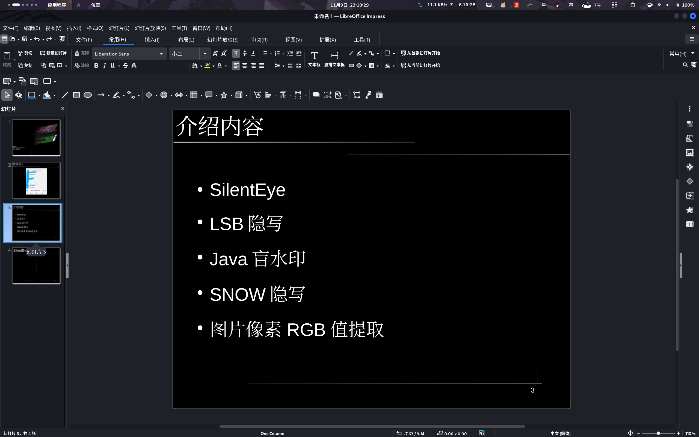Switch to the 审阅(R) ribbon tab
Viewport: 699px width, 437px height.
coord(259,40)
